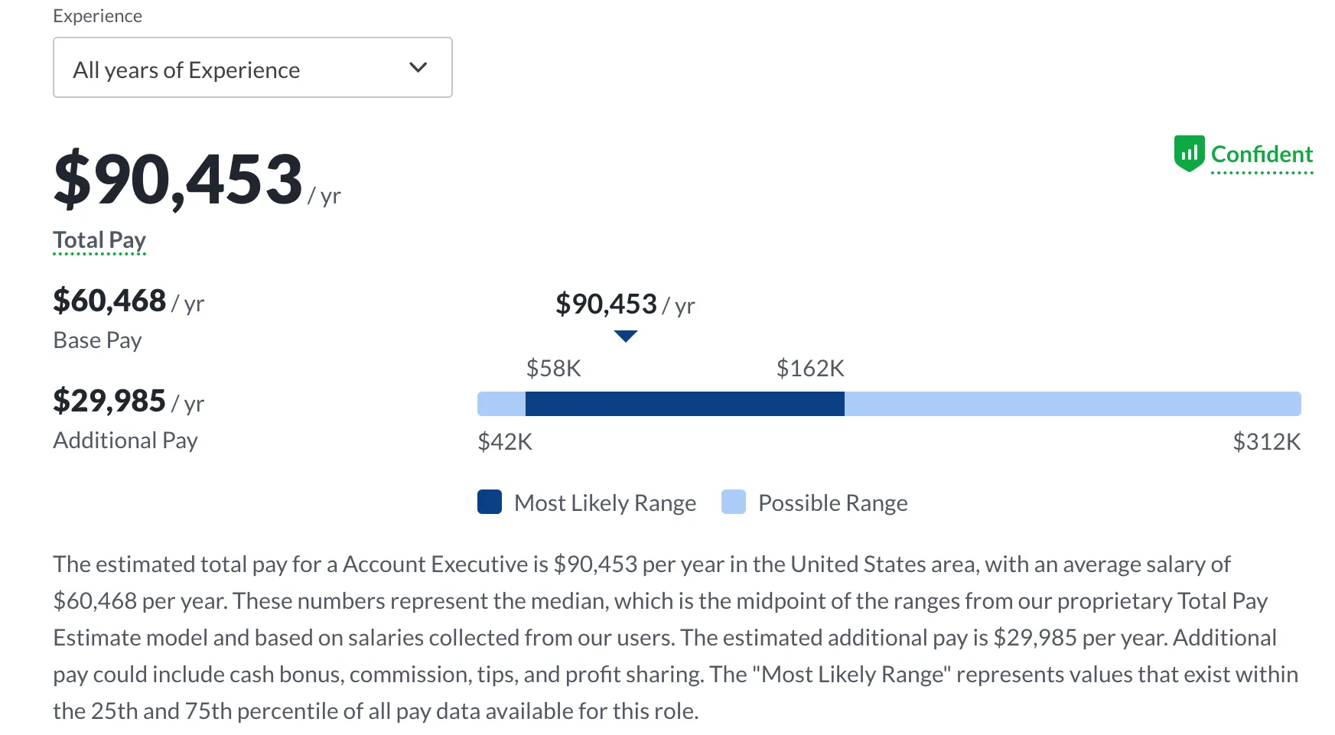Click the dropdown chevron arrow
Image resolution: width=1335 pixels, height=735 pixels.
pos(418,67)
